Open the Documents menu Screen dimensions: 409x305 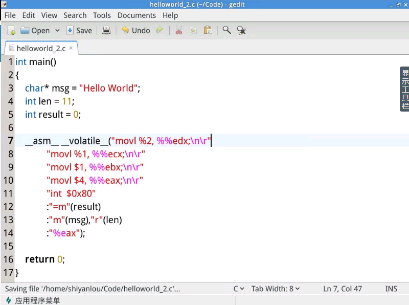point(137,15)
